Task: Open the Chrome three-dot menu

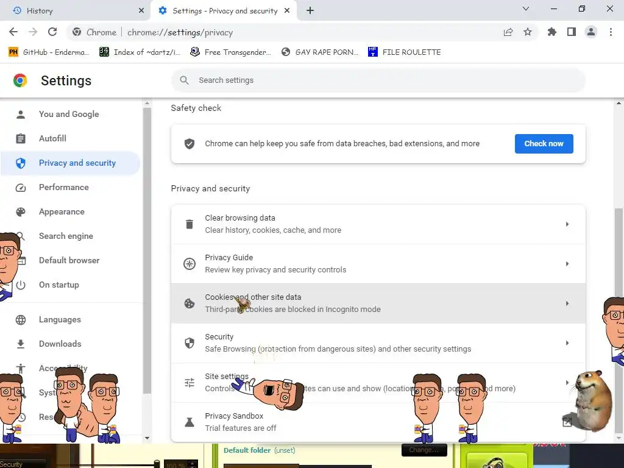Action: (611, 32)
